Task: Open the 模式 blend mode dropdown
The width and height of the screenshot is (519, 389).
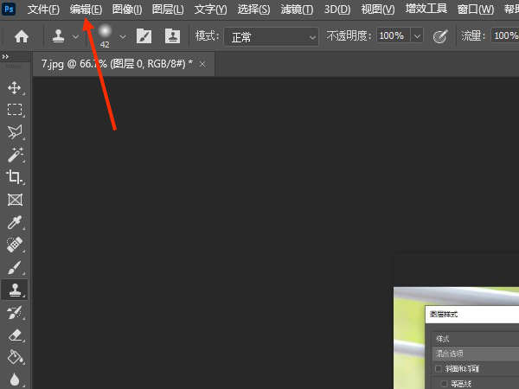Action: click(271, 36)
